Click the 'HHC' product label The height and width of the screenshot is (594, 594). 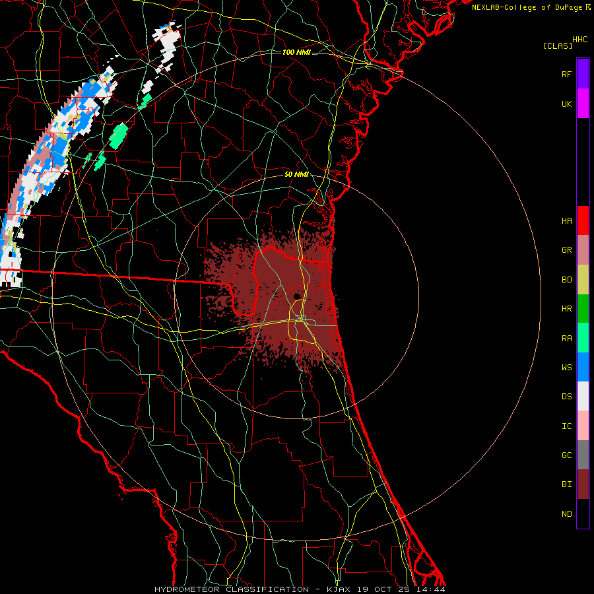tap(580, 40)
